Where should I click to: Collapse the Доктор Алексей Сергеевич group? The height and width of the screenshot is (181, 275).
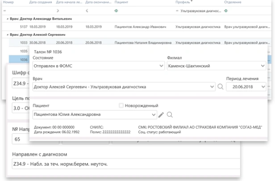3,34
